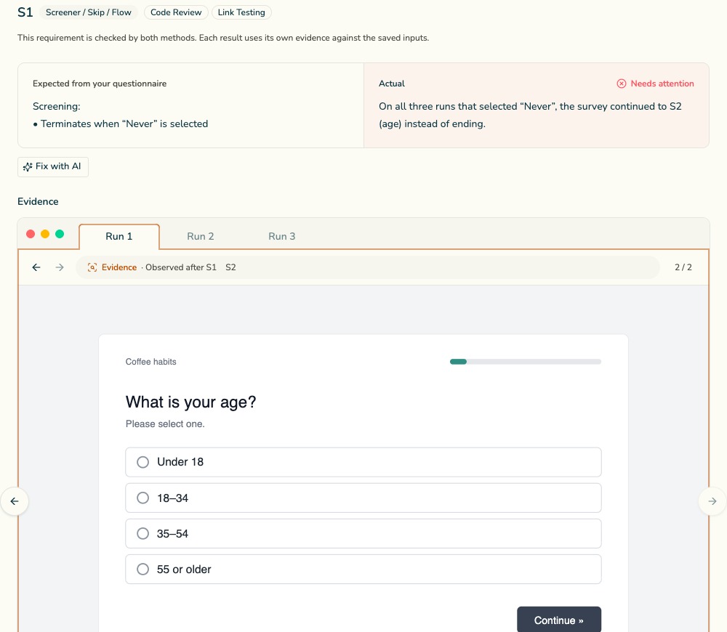Screen dimensions: 727x632
Task: Choose the 35–54 age option
Action: [363, 534]
